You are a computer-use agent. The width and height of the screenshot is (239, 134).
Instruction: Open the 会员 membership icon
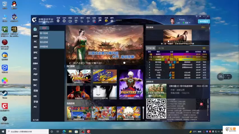click(x=88, y=21)
